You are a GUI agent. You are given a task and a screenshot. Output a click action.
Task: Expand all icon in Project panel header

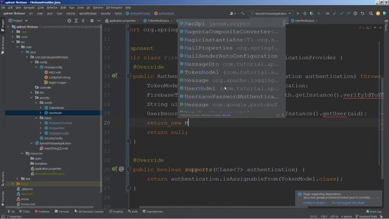(76, 21)
